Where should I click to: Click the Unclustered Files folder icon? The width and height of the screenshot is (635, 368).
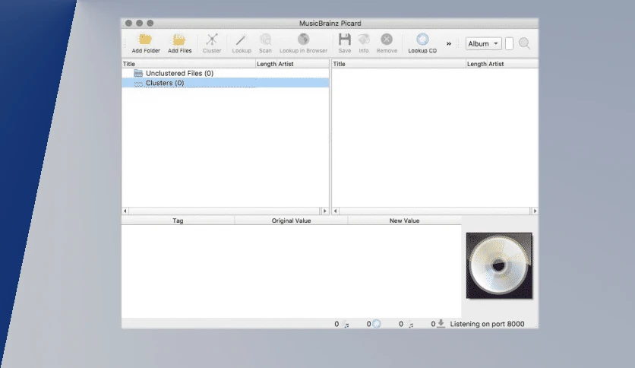[138, 73]
